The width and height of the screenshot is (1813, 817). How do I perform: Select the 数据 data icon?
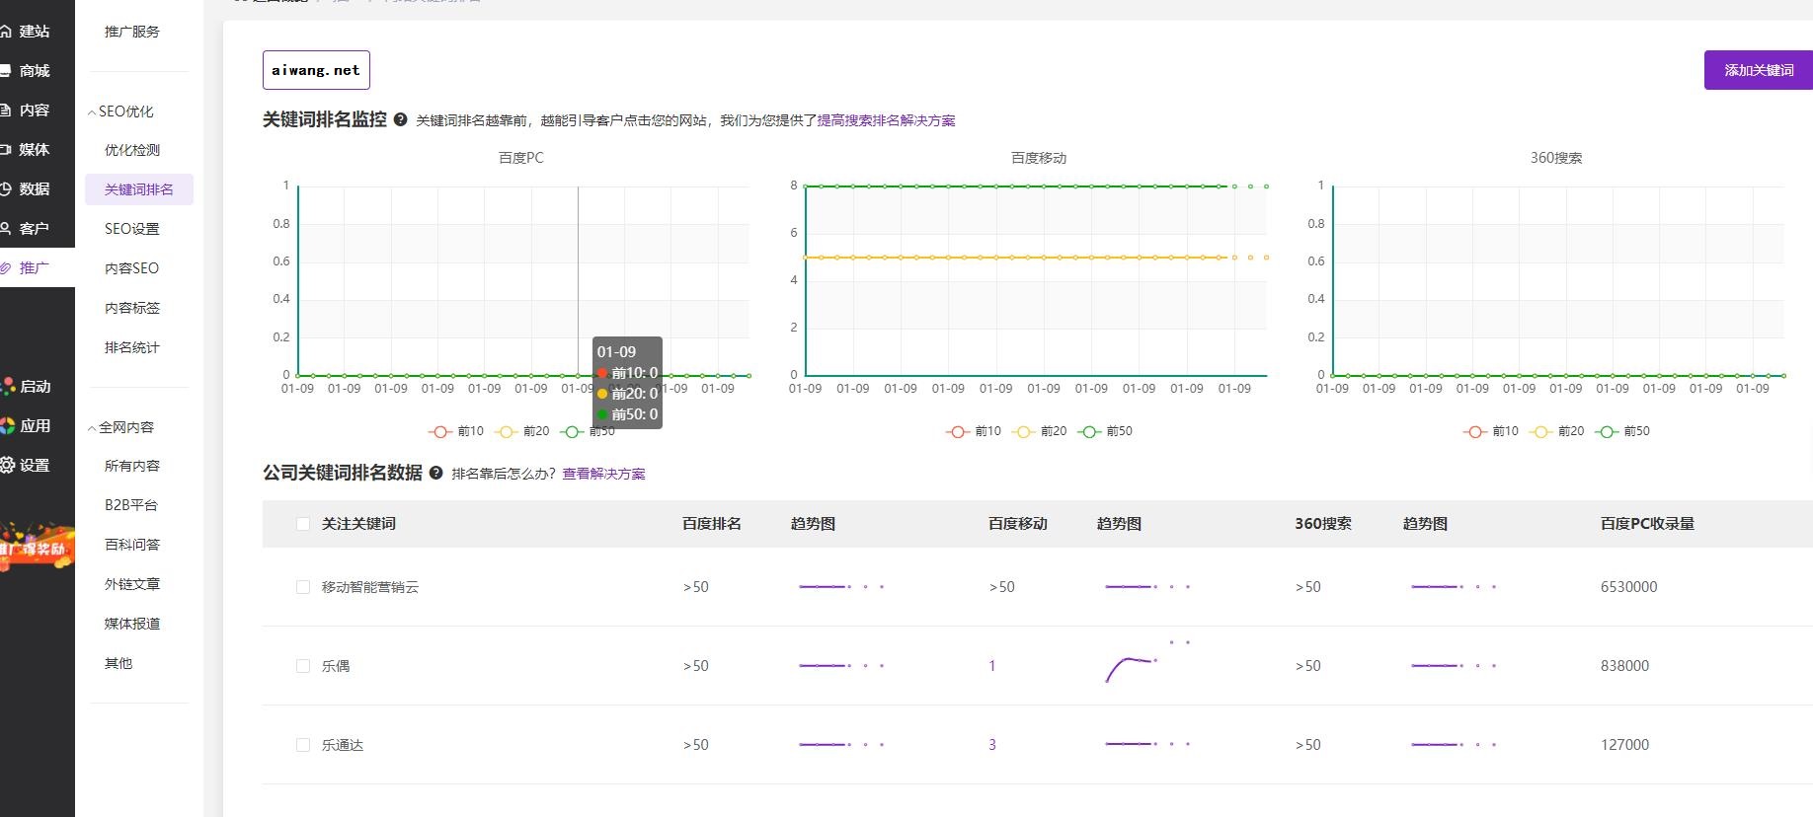point(6,189)
